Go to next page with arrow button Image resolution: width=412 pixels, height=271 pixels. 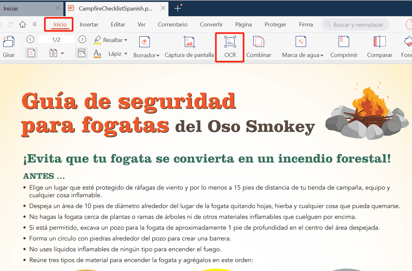coord(82,39)
